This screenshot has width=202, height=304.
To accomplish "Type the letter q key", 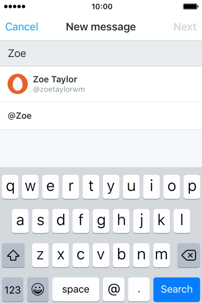I will (10, 187).
